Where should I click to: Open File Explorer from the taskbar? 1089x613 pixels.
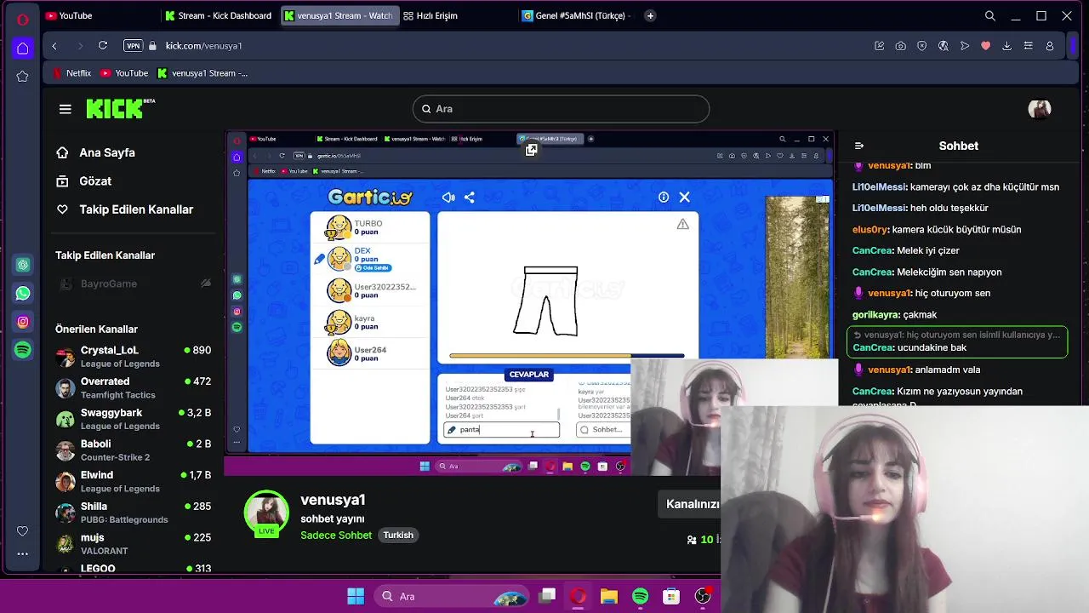pos(609,596)
